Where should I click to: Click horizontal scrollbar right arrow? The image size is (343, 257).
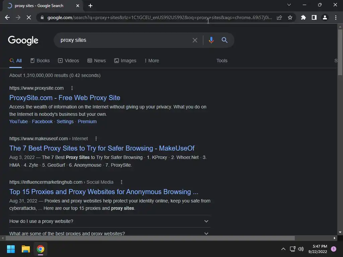(x=335, y=238)
